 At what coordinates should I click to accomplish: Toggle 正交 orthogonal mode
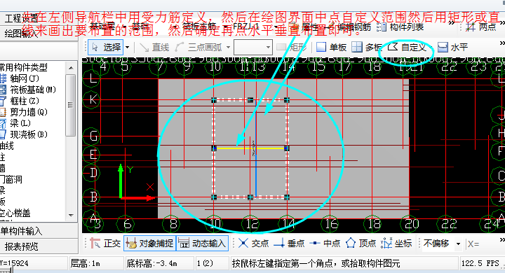point(105,244)
